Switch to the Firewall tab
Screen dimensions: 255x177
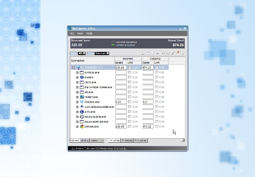141,140
